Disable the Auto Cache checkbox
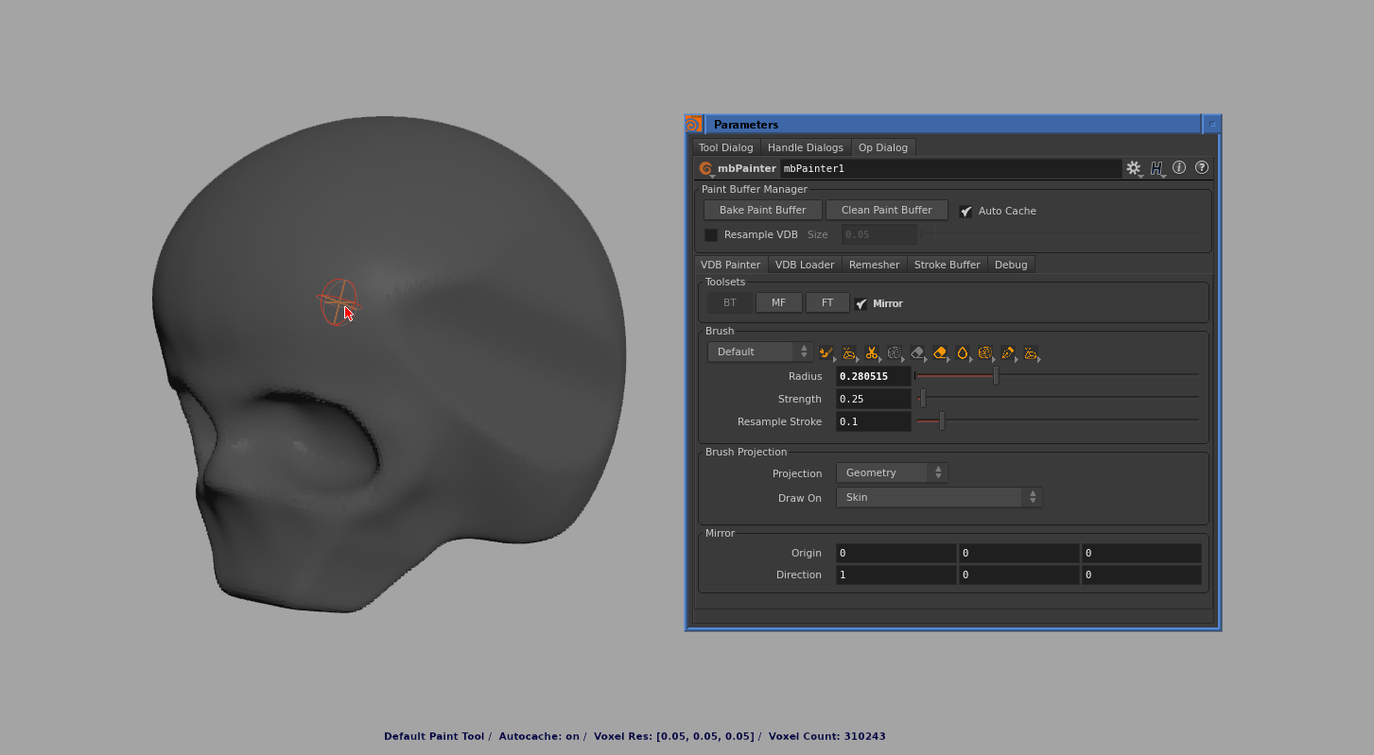Screen dimensions: 1374x755 pos(965,212)
